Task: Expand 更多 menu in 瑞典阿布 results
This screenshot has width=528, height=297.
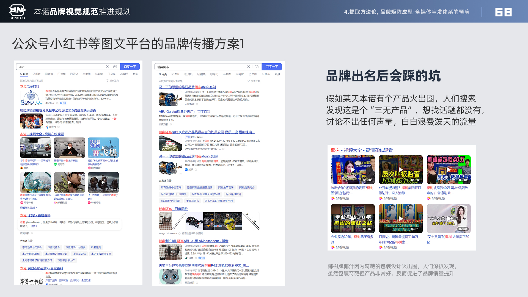Action: click(x=277, y=74)
